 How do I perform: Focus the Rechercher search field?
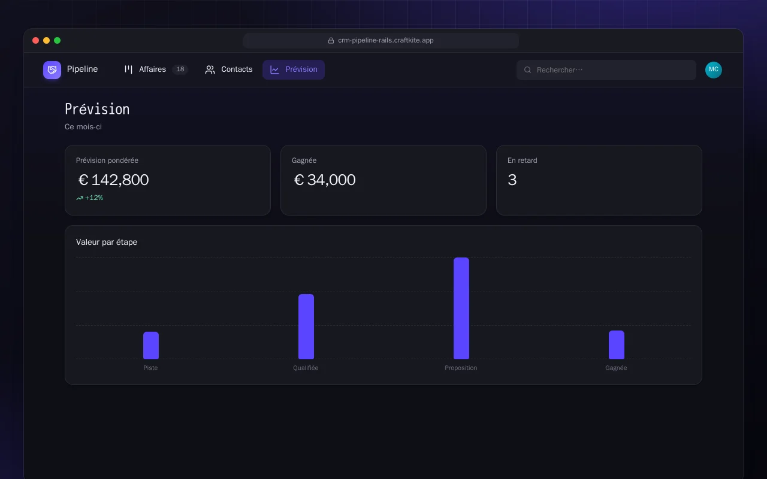click(606, 70)
